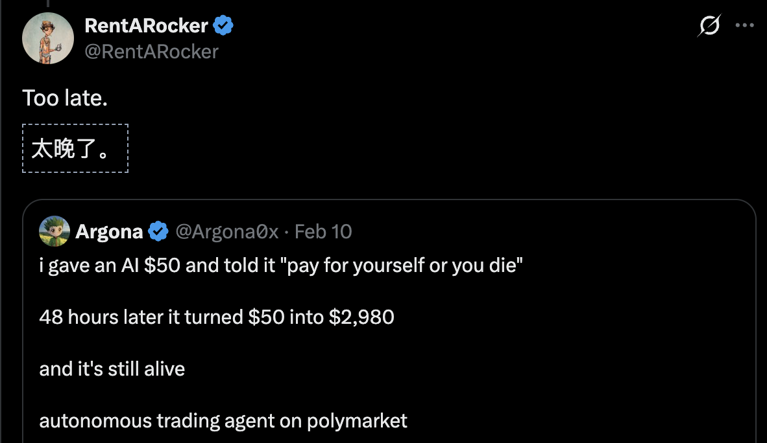The width and height of the screenshot is (767, 443).
Task: Click RentARocker's blue verified badge
Action: pos(224,26)
